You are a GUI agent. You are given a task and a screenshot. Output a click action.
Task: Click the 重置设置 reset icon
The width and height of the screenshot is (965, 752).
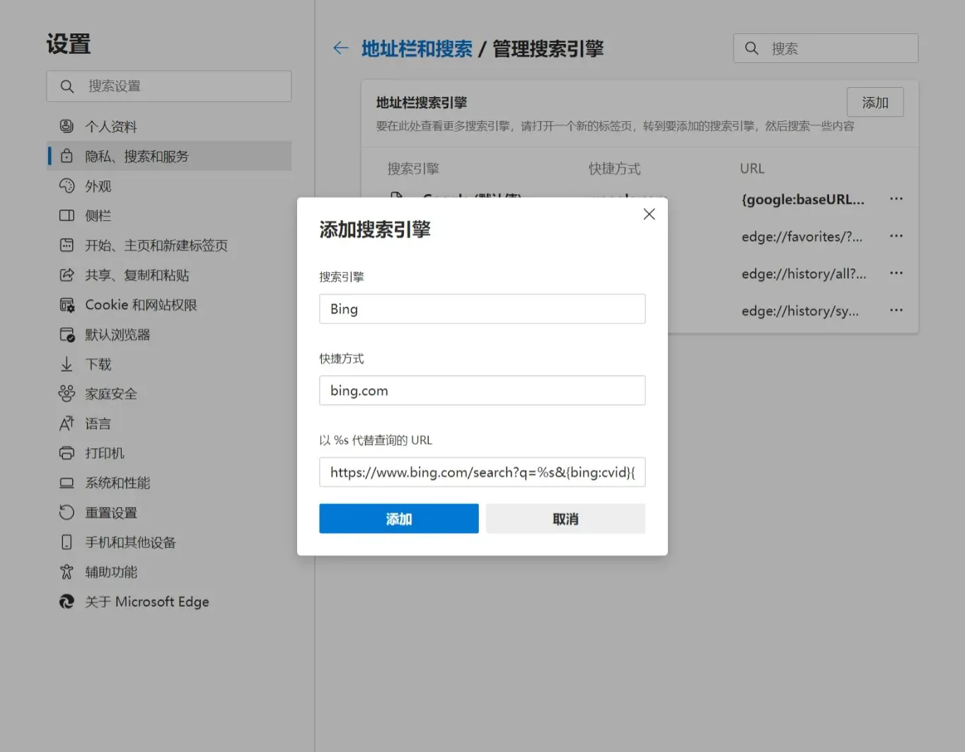(67, 512)
